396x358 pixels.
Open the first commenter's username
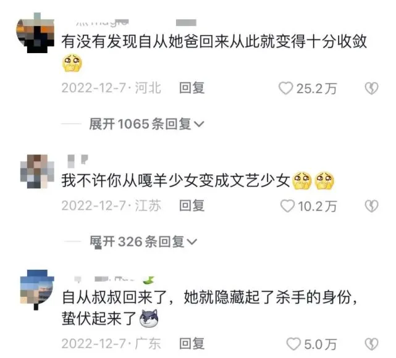click(x=103, y=23)
